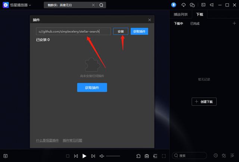Focus the playlist 搜索 field
The height and width of the screenshot is (162, 239).
click(189, 156)
